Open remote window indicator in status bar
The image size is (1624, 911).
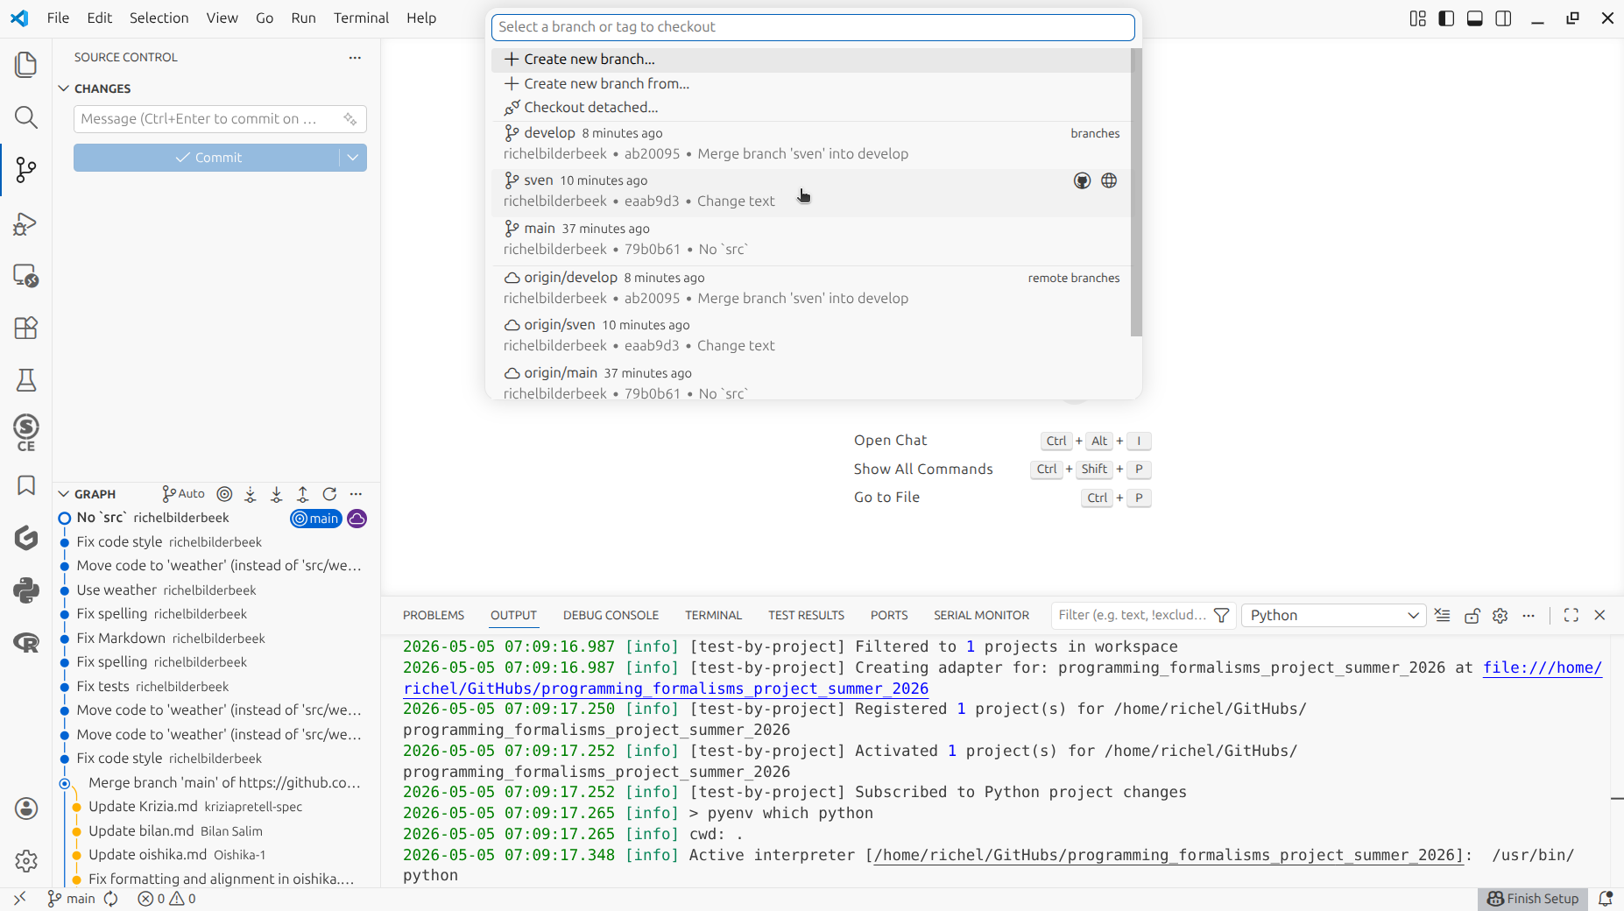click(x=19, y=899)
